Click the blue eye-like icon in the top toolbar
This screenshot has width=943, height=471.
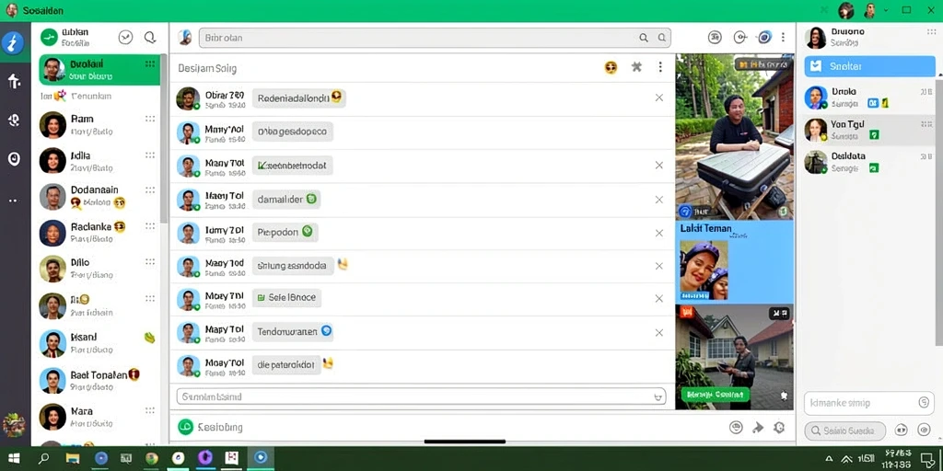coord(764,37)
